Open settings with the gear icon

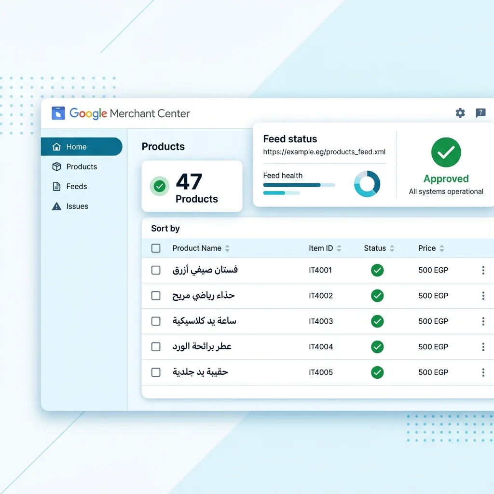[x=460, y=113]
